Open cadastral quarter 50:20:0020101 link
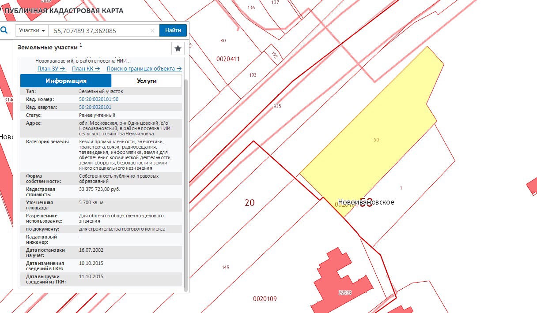This screenshot has height=313, width=537. 95,107
